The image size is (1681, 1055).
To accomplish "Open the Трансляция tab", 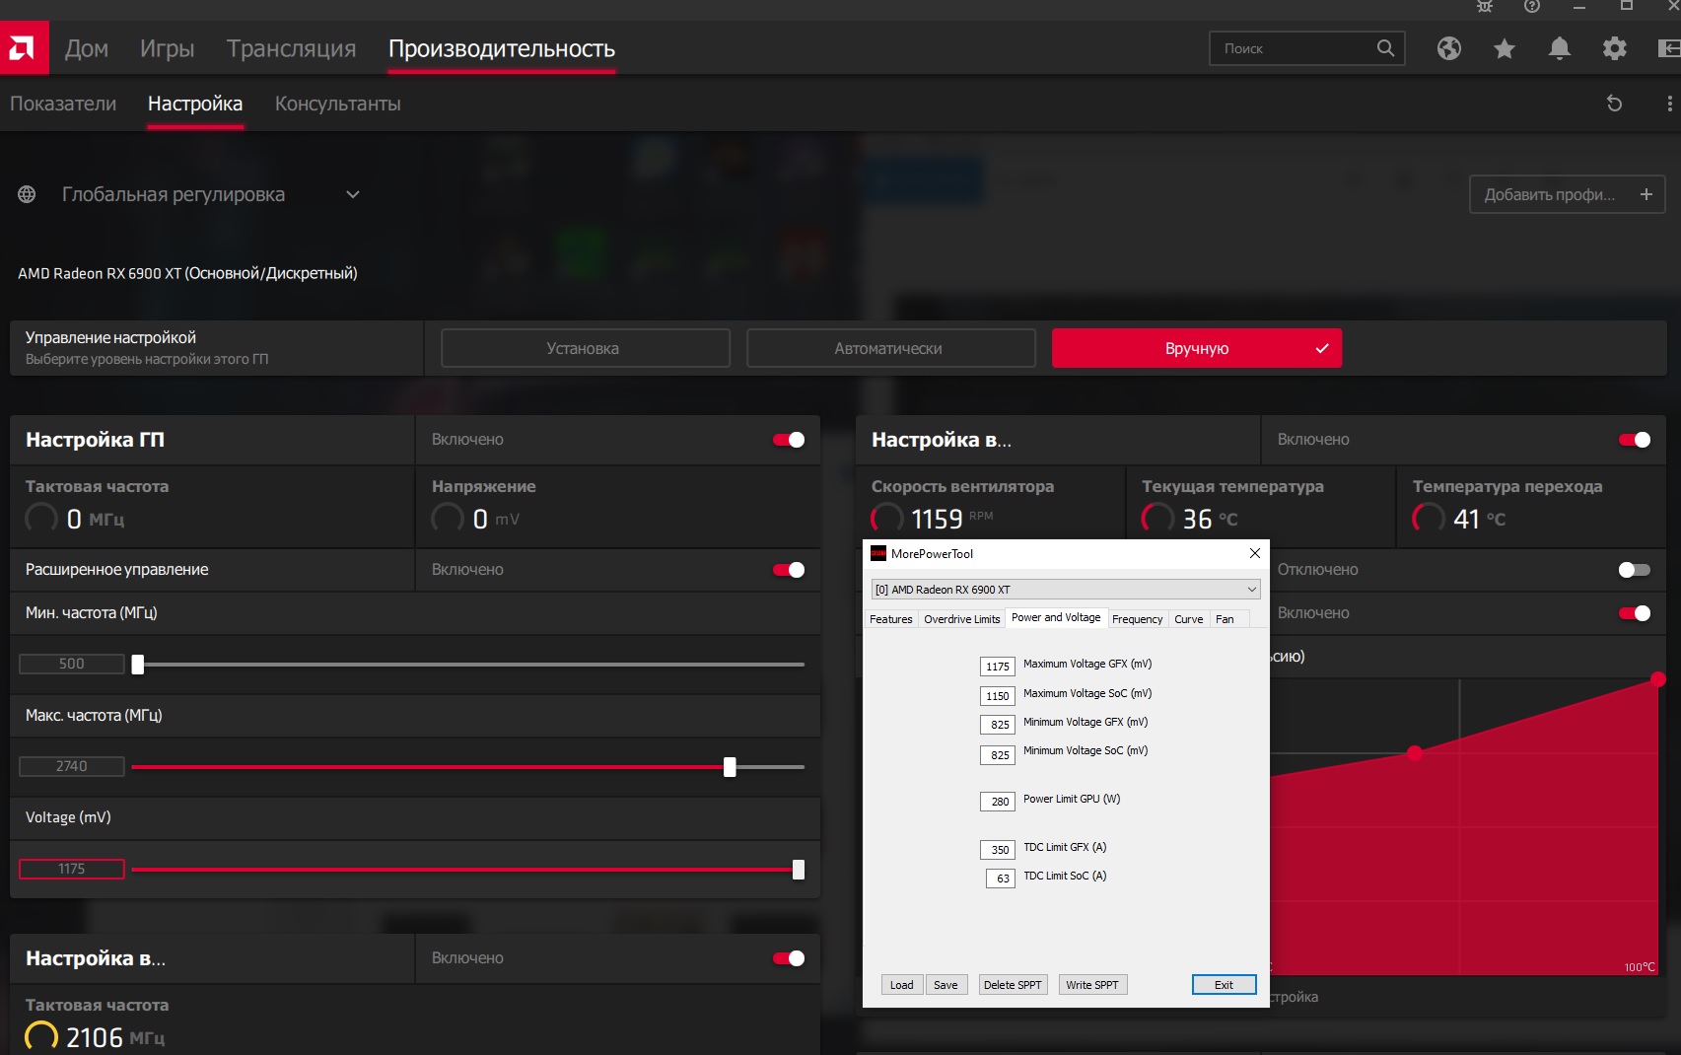I will tap(291, 48).
